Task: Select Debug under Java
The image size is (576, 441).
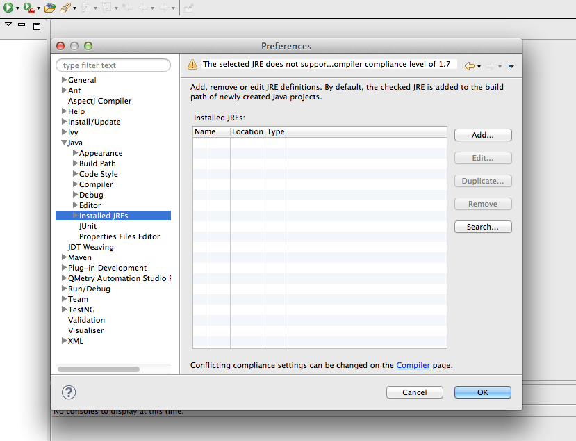Action: (x=91, y=195)
